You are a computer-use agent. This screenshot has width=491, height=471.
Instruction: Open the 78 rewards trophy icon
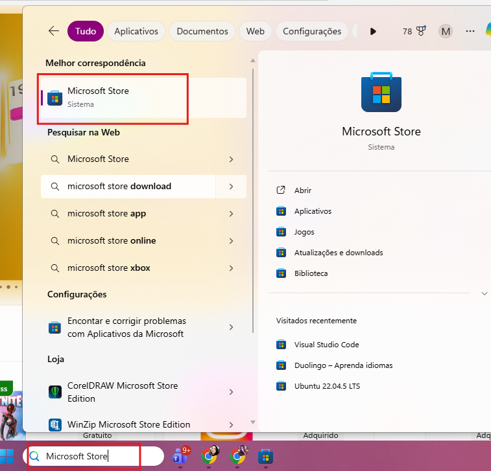click(x=414, y=31)
